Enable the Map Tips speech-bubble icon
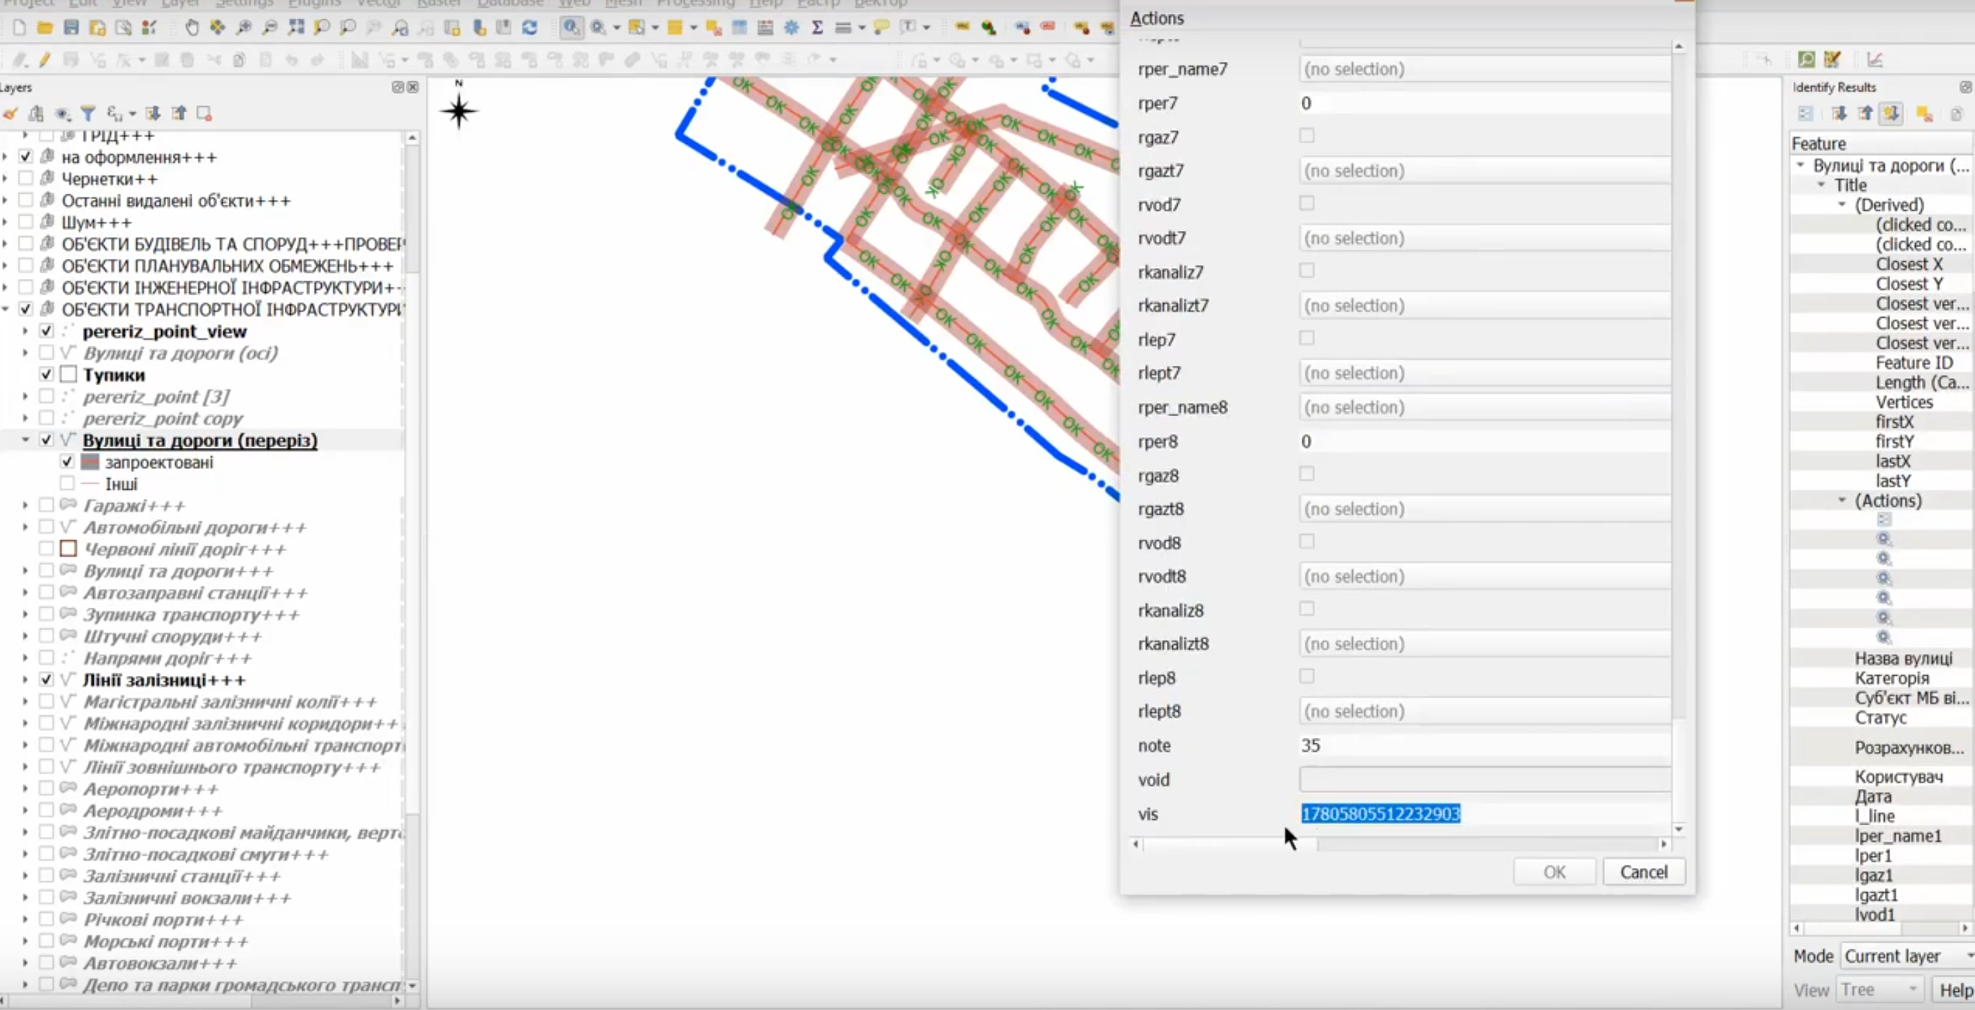This screenshot has width=1975, height=1010. (881, 28)
